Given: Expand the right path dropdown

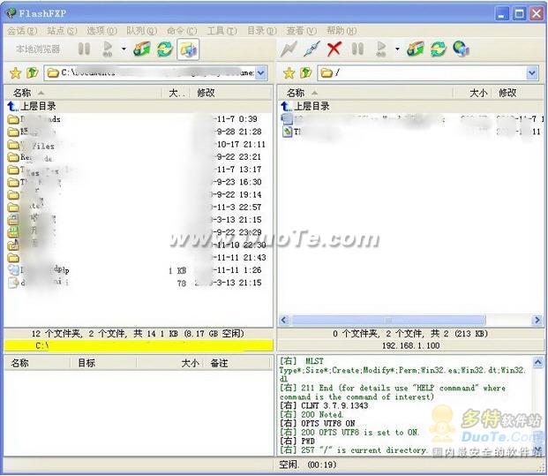Looking at the screenshot, I should (532, 73).
